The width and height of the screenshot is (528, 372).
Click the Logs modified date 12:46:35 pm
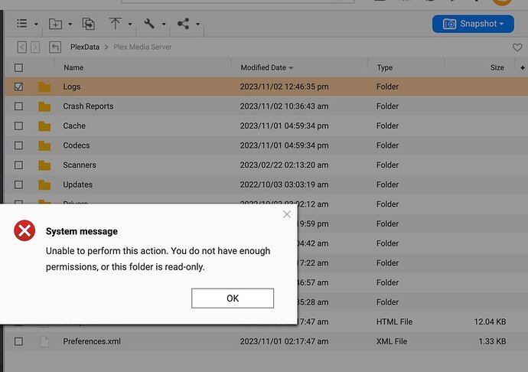point(284,87)
